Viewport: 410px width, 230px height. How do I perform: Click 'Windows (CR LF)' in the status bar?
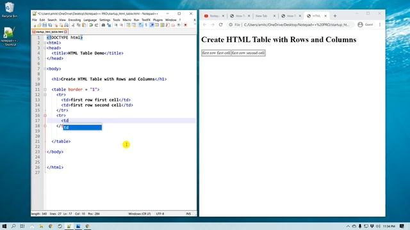140,213
